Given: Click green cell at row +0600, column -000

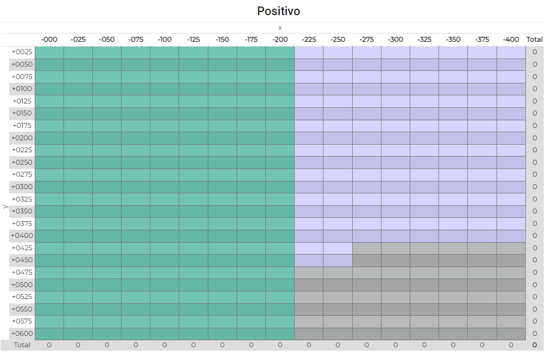Looking at the screenshot, I should tap(49, 334).
